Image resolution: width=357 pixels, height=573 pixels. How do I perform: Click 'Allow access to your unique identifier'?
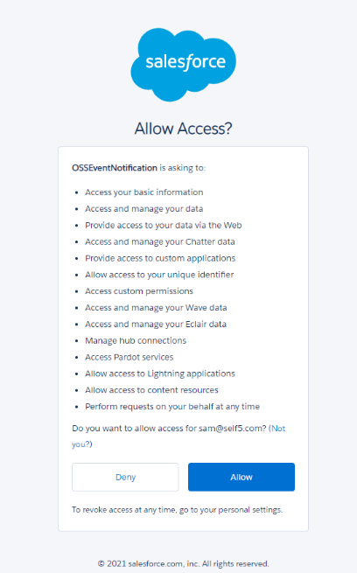[x=159, y=275]
